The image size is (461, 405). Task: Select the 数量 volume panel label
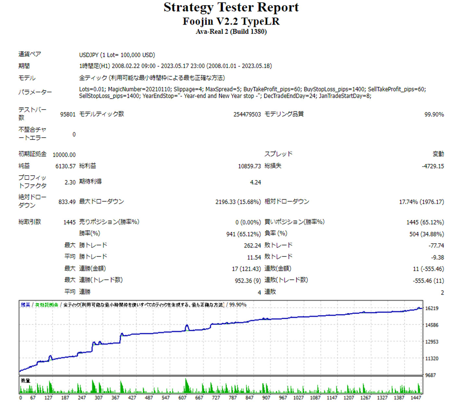pyautogui.click(x=25, y=381)
